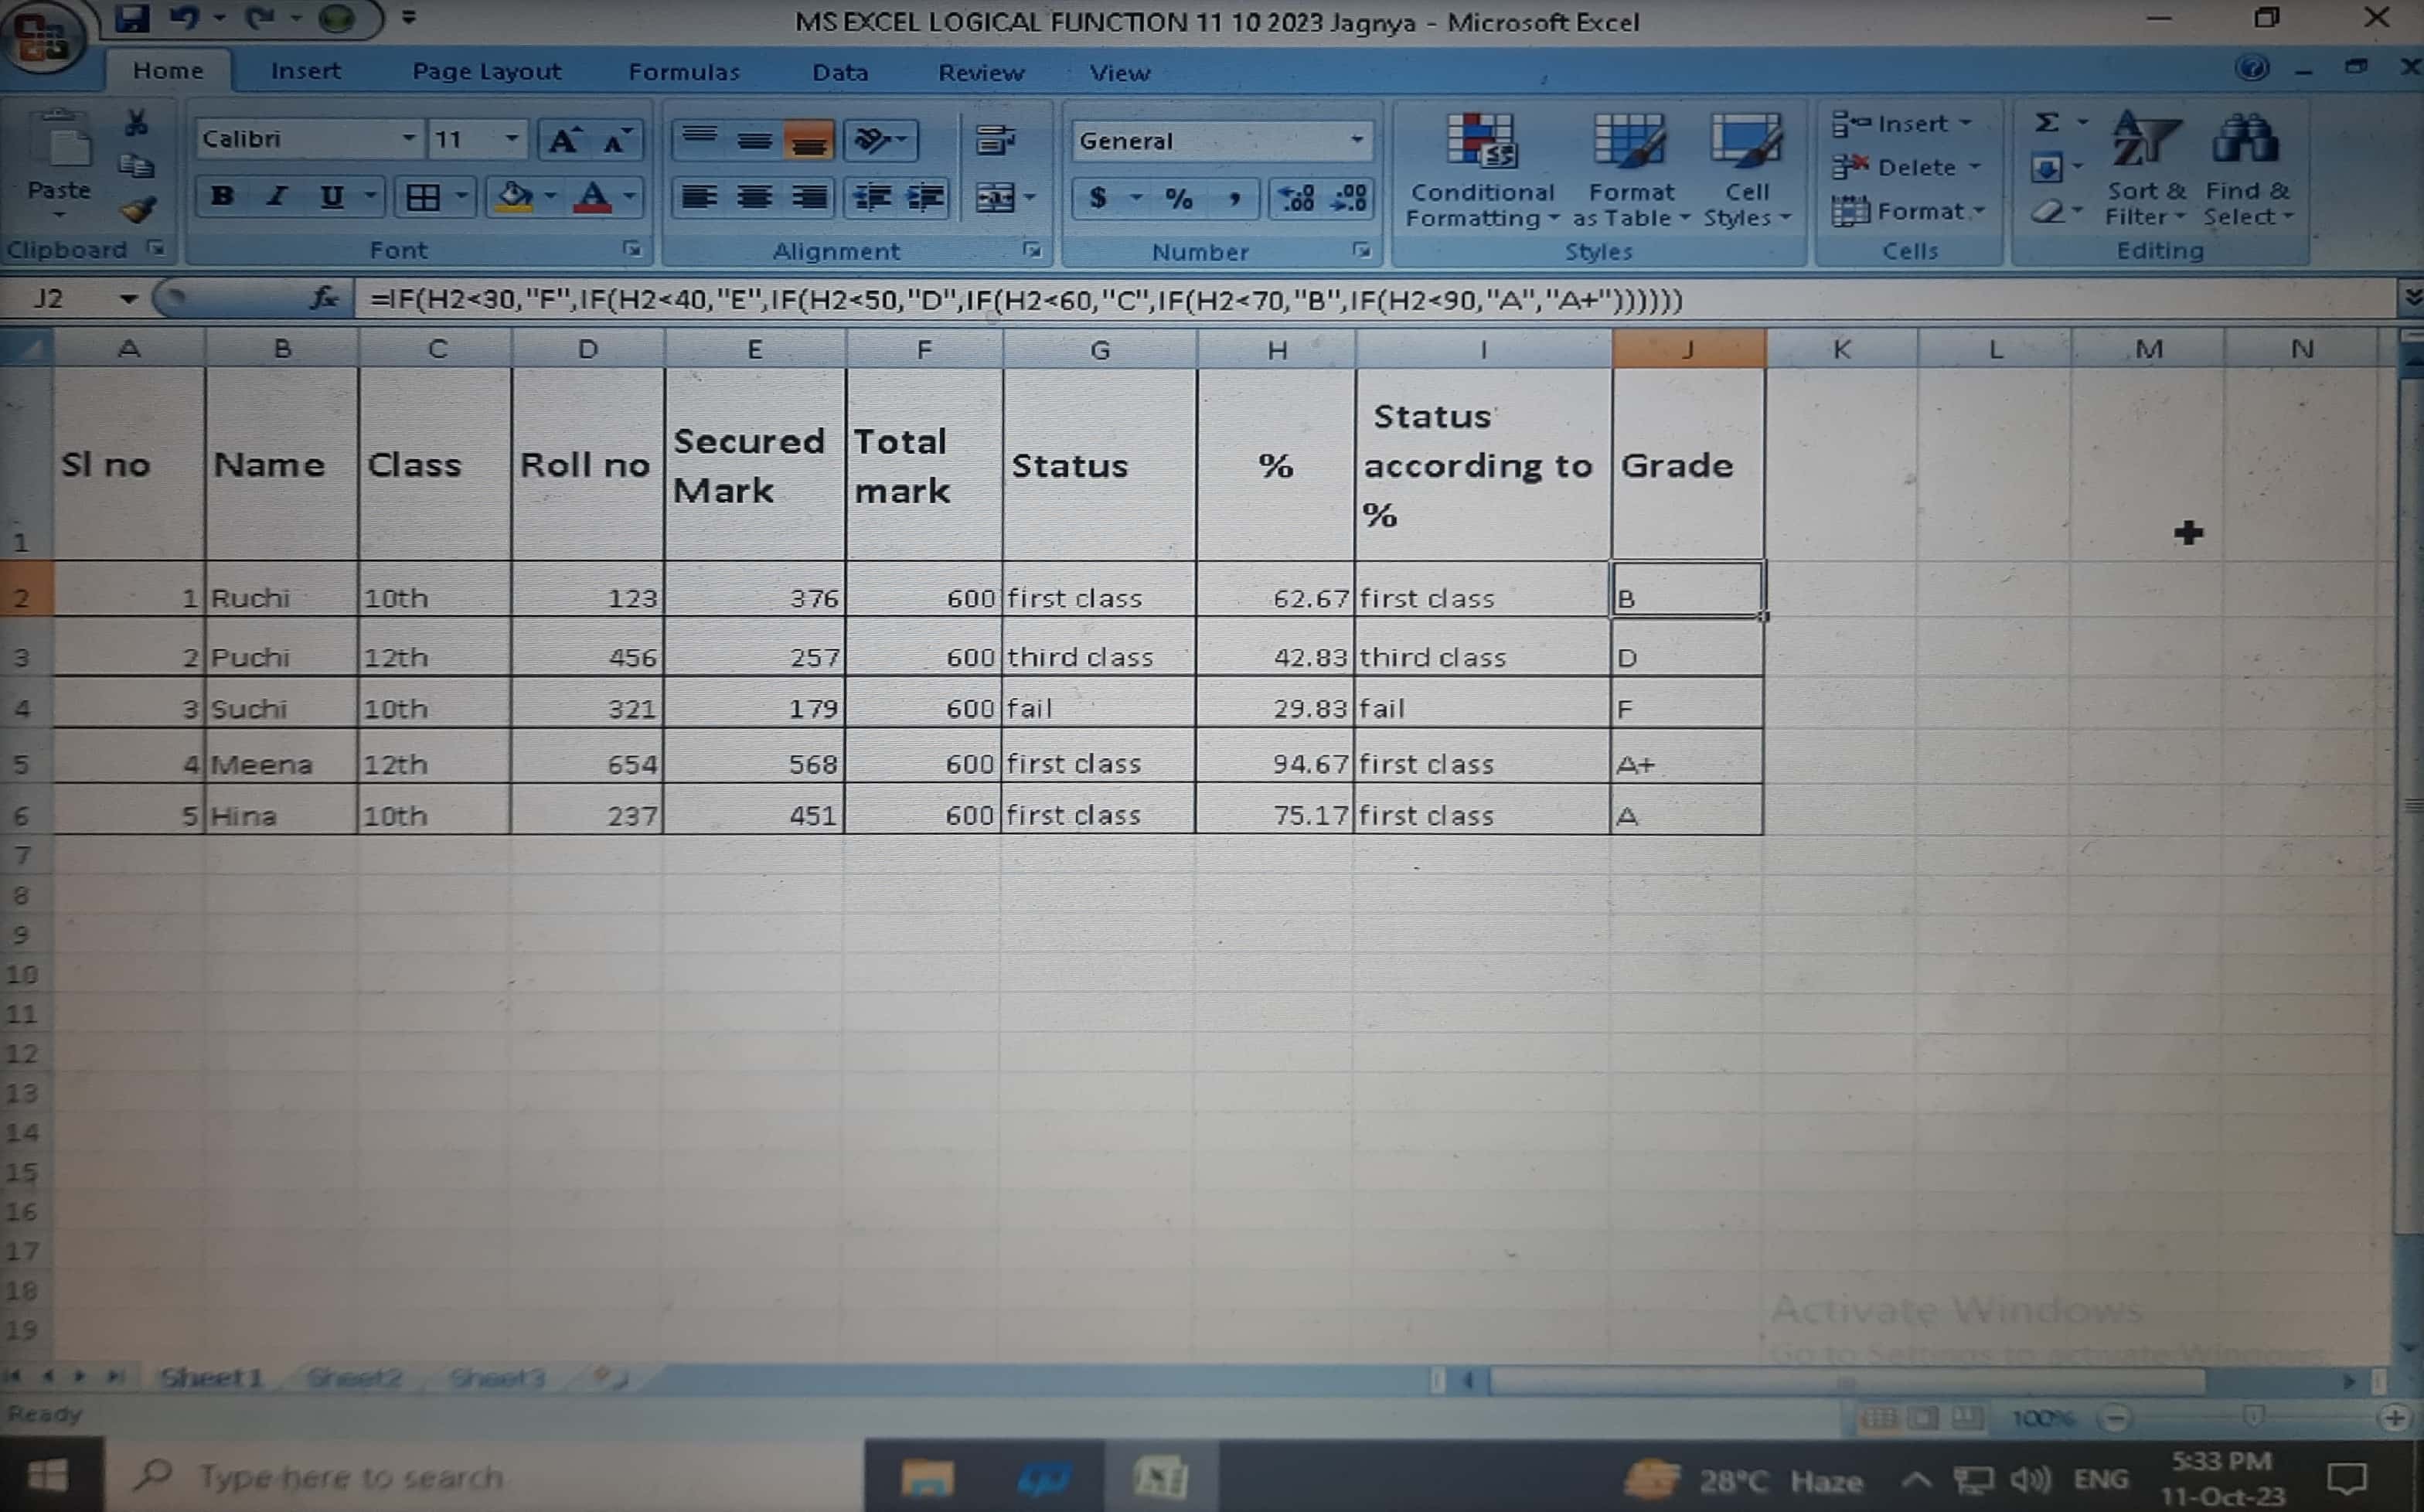Expand the Calibri font name dropdown

pos(408,139)
